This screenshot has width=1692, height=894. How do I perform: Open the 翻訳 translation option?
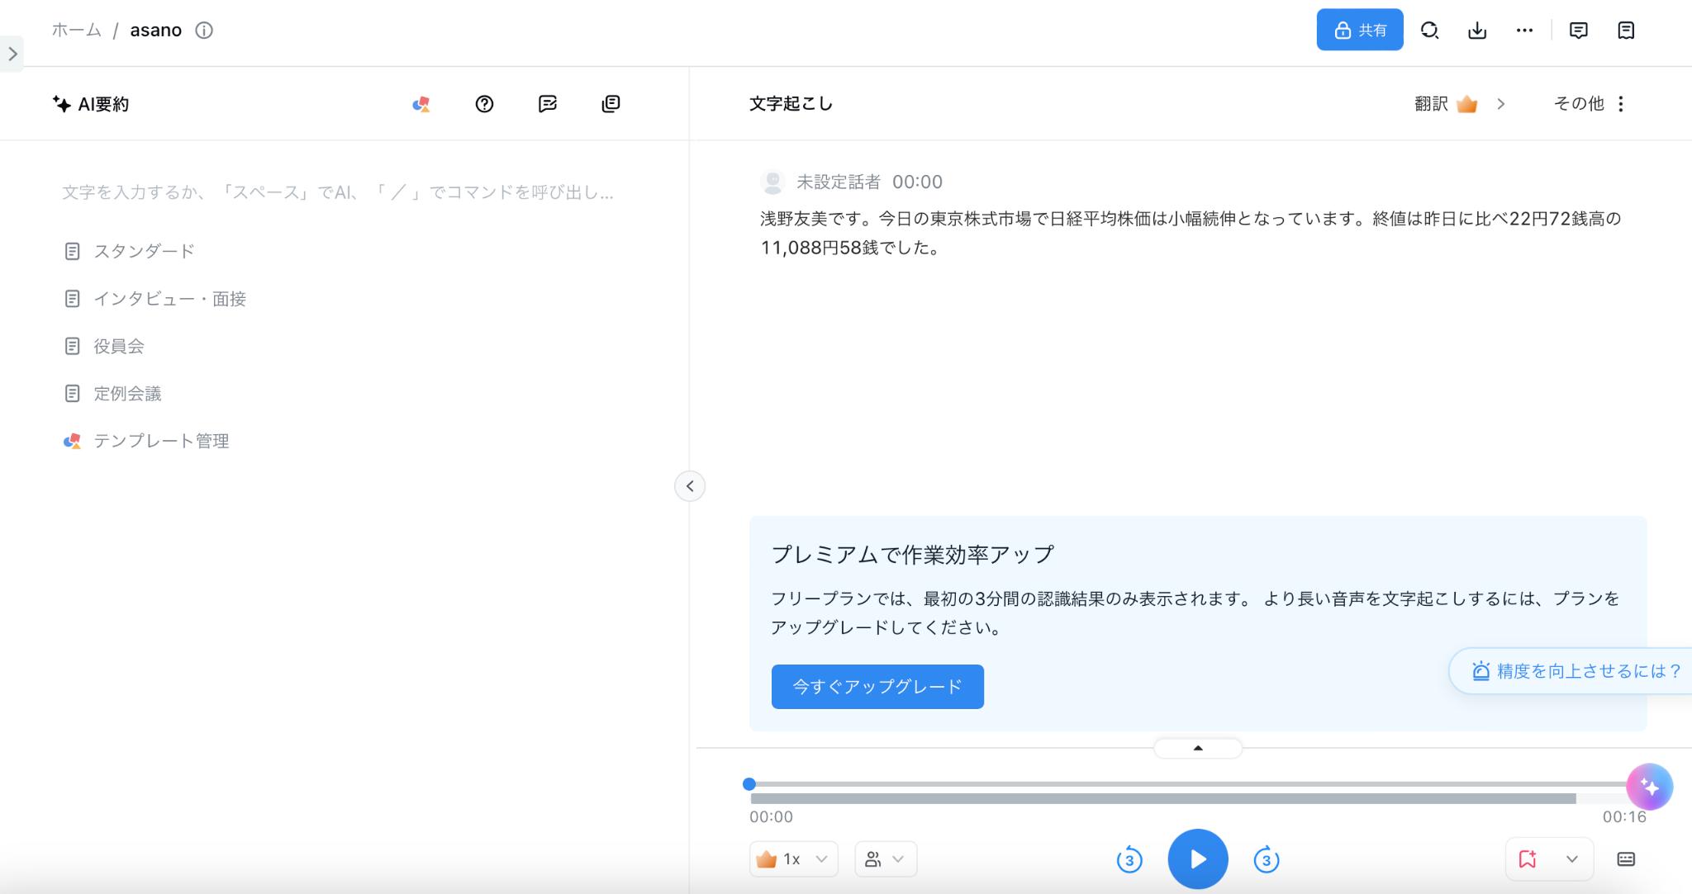click(1460, 104)
